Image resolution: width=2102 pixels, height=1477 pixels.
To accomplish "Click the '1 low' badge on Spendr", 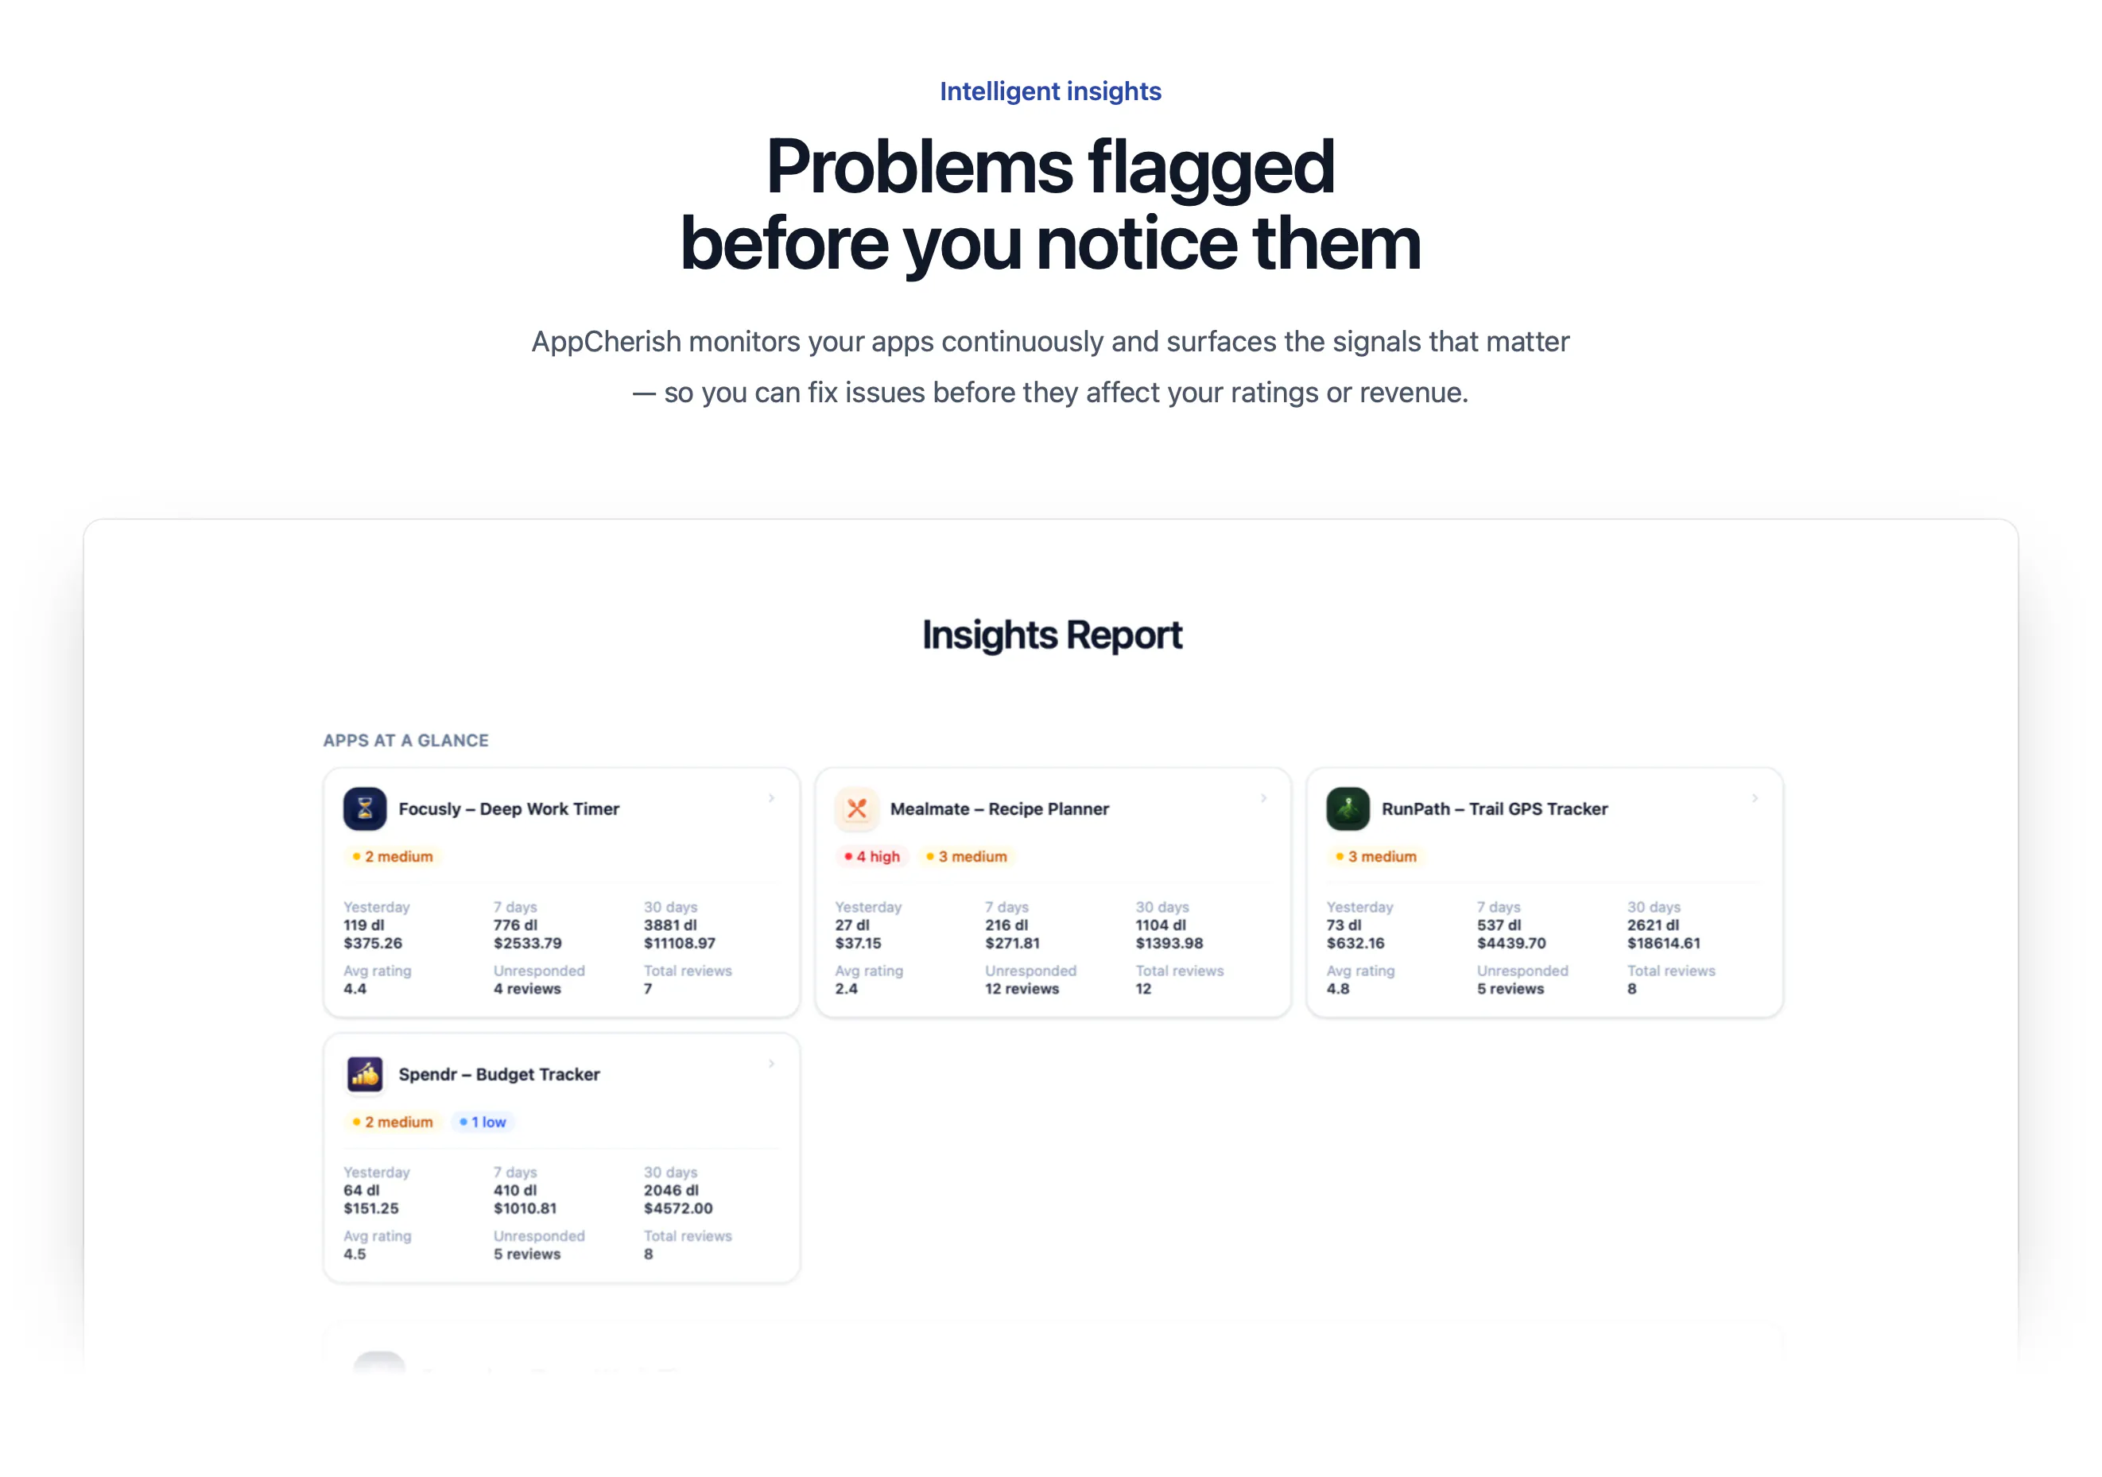I will pos(483,1122).
